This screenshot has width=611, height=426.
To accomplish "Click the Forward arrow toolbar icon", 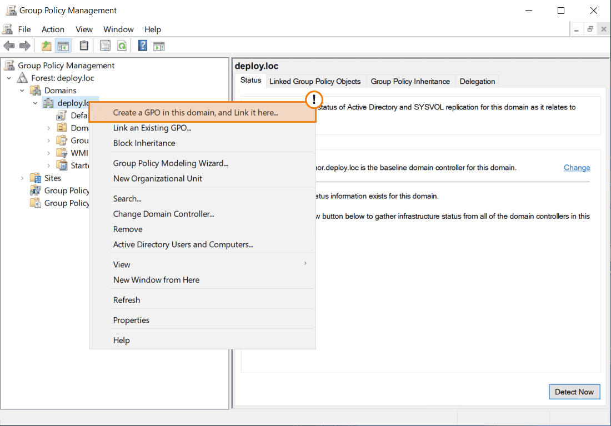I will (x=25, y=46).
